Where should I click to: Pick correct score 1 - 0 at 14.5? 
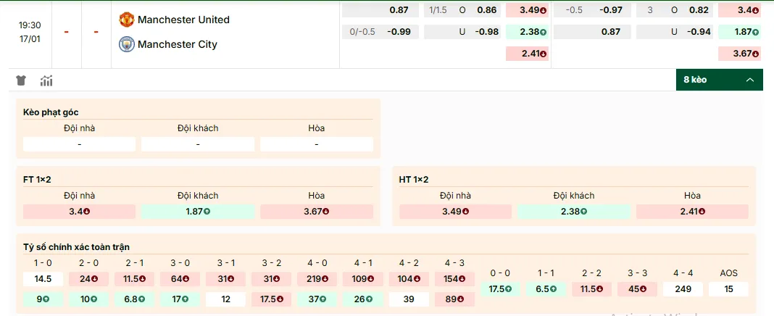(x=43, y=279)
